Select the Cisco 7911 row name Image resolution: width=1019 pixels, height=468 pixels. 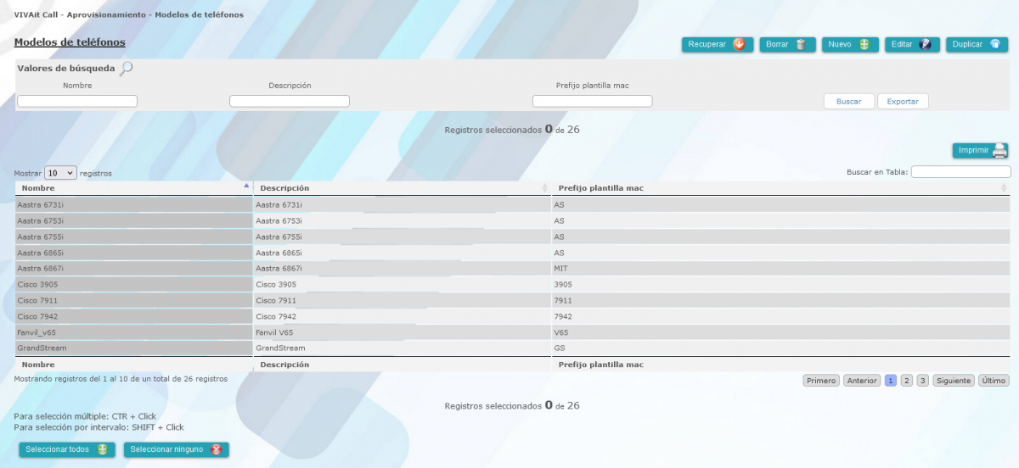[133, 300]
